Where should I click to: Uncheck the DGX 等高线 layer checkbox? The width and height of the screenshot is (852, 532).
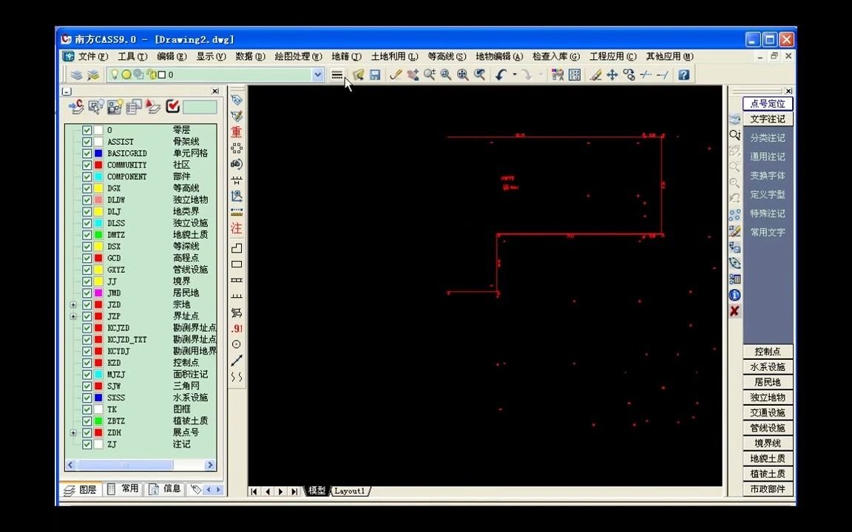87,188
